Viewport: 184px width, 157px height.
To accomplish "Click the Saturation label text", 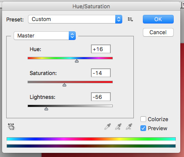I will point(43,73).
